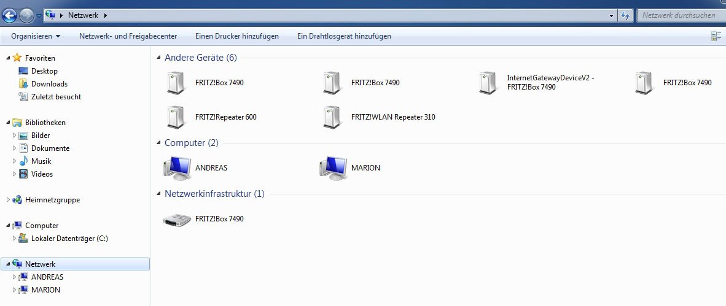Expand Lokaler Datenträger (C:) node
Image resolution: width=726 pixels, height=306 pixels.
(14, 239)
